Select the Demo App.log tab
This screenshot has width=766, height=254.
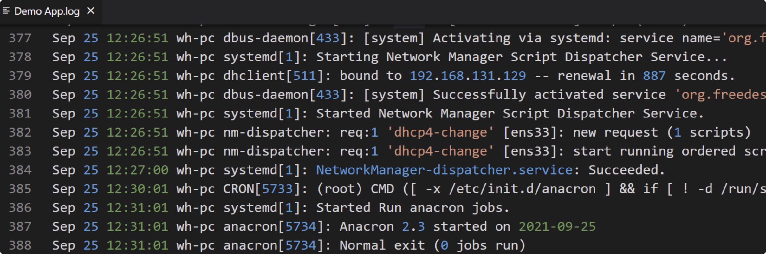47,11
